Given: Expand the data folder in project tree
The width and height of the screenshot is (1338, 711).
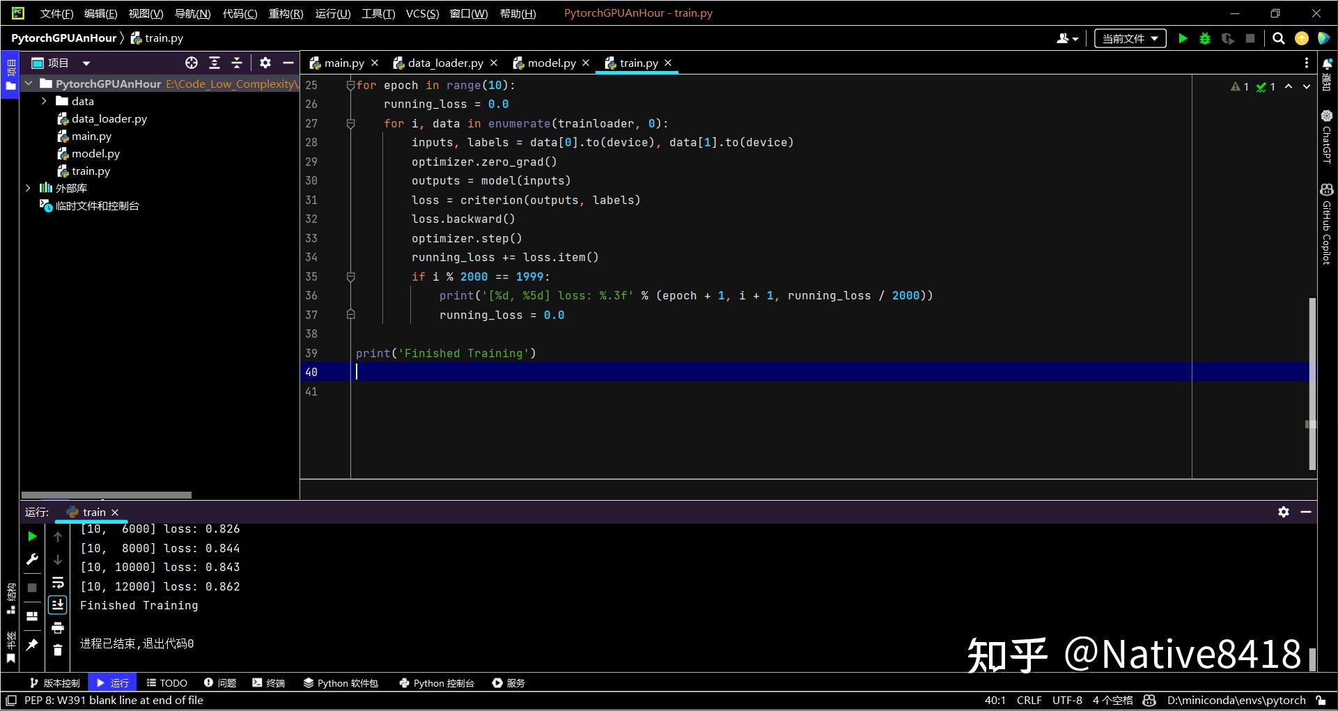Looking at the screenshot, I should pyautogui.click(x=43, y=101).
